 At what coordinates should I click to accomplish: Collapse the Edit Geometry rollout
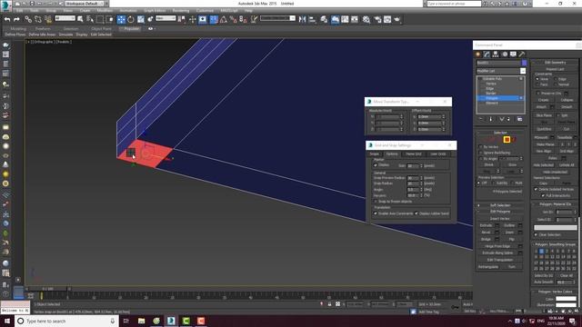tap(555, 63)
